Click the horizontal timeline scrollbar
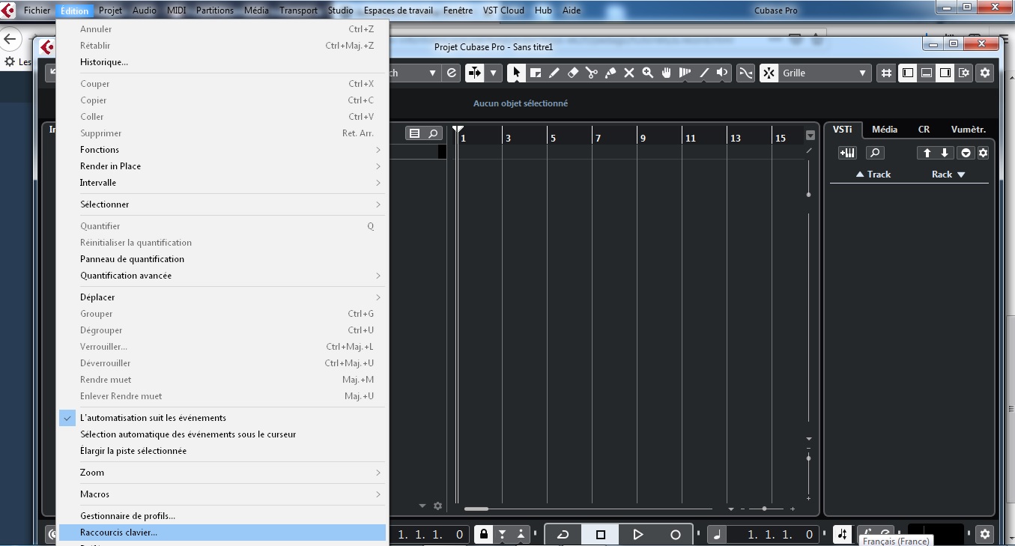Viewport: 1015px width, 546px height. click(x=476, y=509)
